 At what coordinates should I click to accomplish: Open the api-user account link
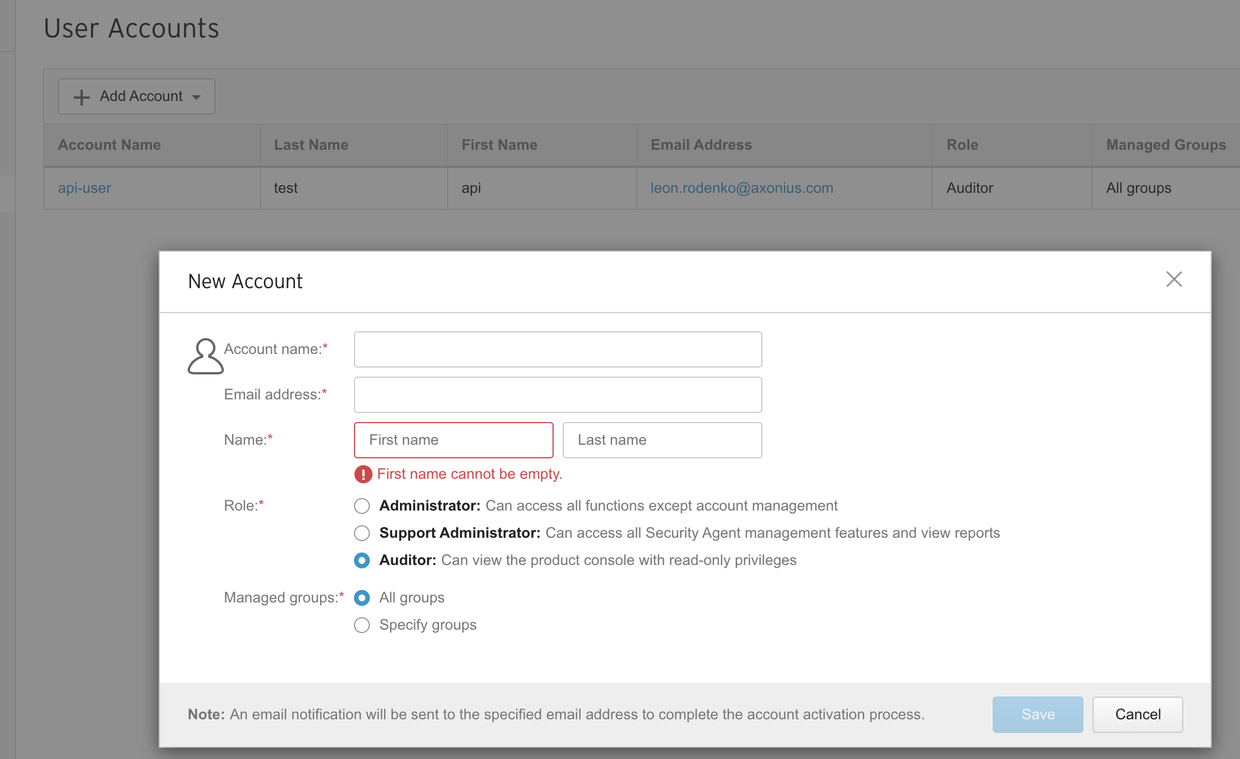coord(85,188)
